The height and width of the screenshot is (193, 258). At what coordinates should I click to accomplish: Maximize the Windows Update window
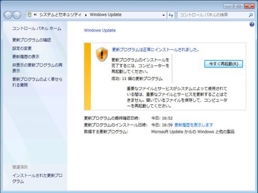tap(239, 6)
